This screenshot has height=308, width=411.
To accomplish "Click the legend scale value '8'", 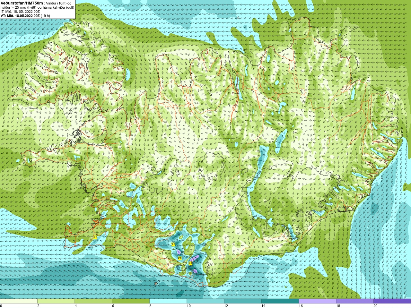I will (x=150, y=306).
